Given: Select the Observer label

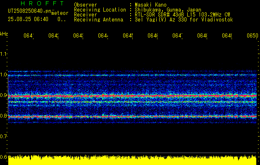Looking at the screenshot, I should [x=86, y=5].
